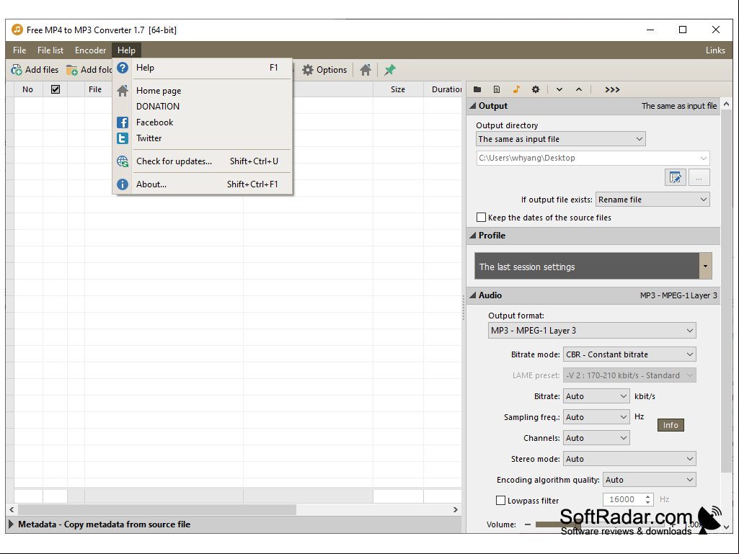Click the Links button in menu bar
This screenshot has height=554, width=739.
coord(715,50)
